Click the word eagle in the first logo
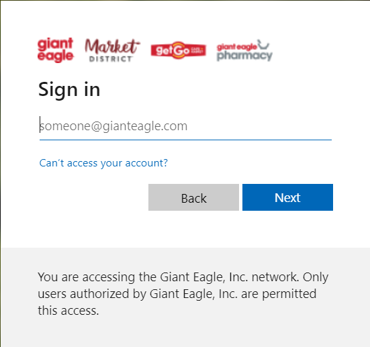 [x=56, y=56]
